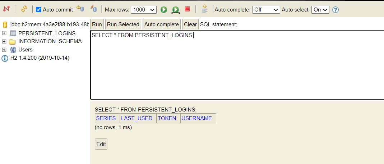Screen dimensions: 384x164
Task: Click the H2 1.4.200 version text
Action: coord(40,58)
